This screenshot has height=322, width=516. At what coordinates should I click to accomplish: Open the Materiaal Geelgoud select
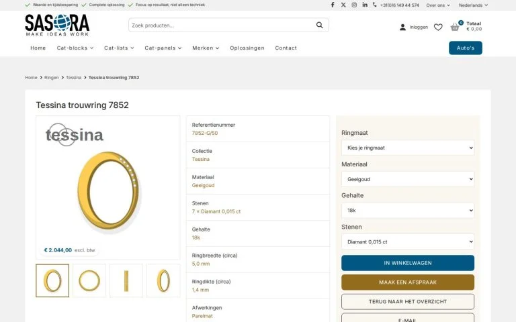pos(408,179)
